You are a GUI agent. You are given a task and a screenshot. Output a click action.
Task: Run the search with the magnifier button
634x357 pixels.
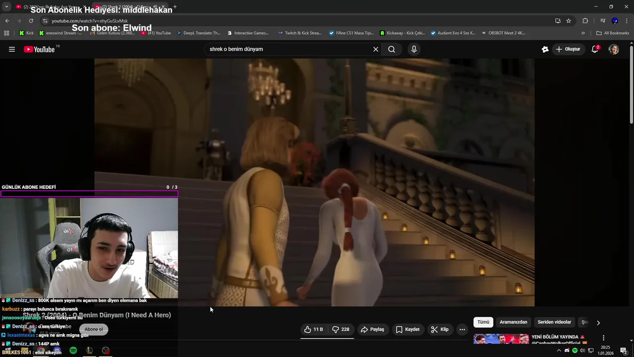[x=392, y=49]
